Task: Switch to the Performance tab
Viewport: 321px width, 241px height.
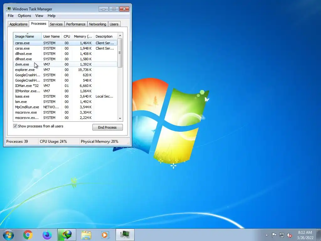Action: tap(76, 24)
